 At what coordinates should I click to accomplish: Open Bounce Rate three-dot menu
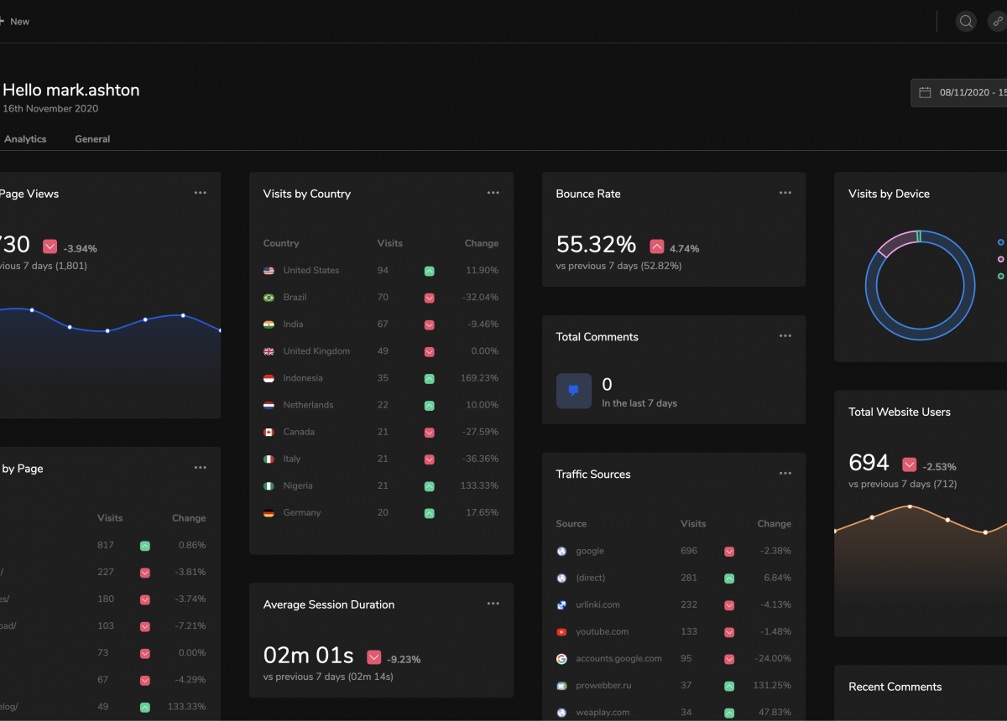pos(785,193)
